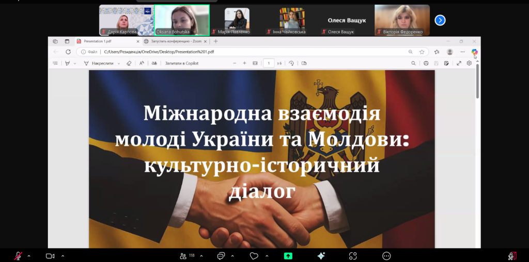The height and width of the screenshot is (262, 529).
Task: Toggle the camera video button
Action: pos(50,256)
